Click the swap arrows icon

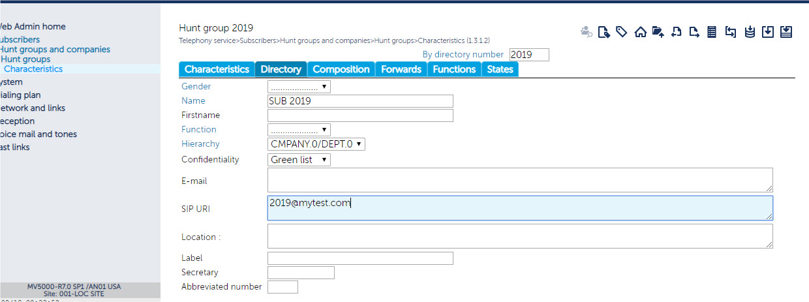[731, 31]
